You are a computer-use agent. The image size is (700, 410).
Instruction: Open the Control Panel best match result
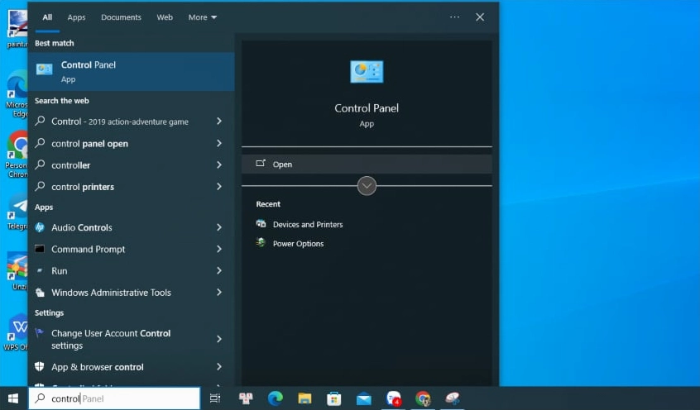(x=132, y=71)
